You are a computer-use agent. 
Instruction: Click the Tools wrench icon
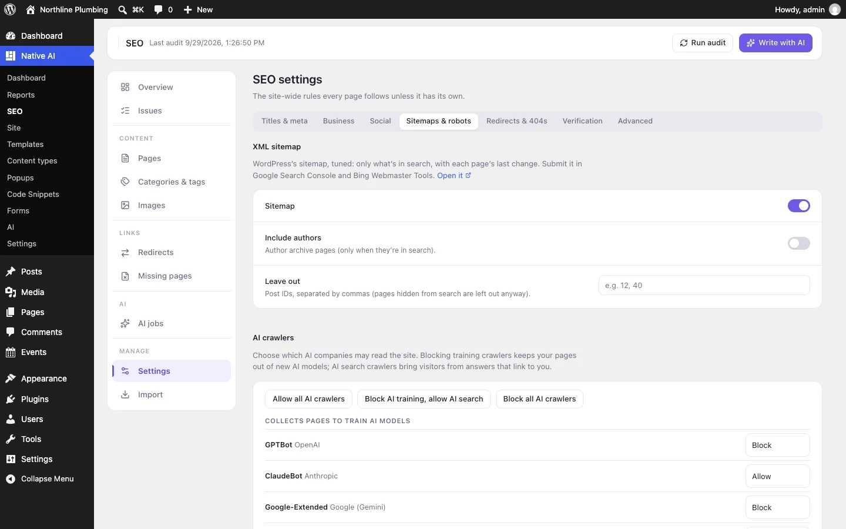point(11,439)
